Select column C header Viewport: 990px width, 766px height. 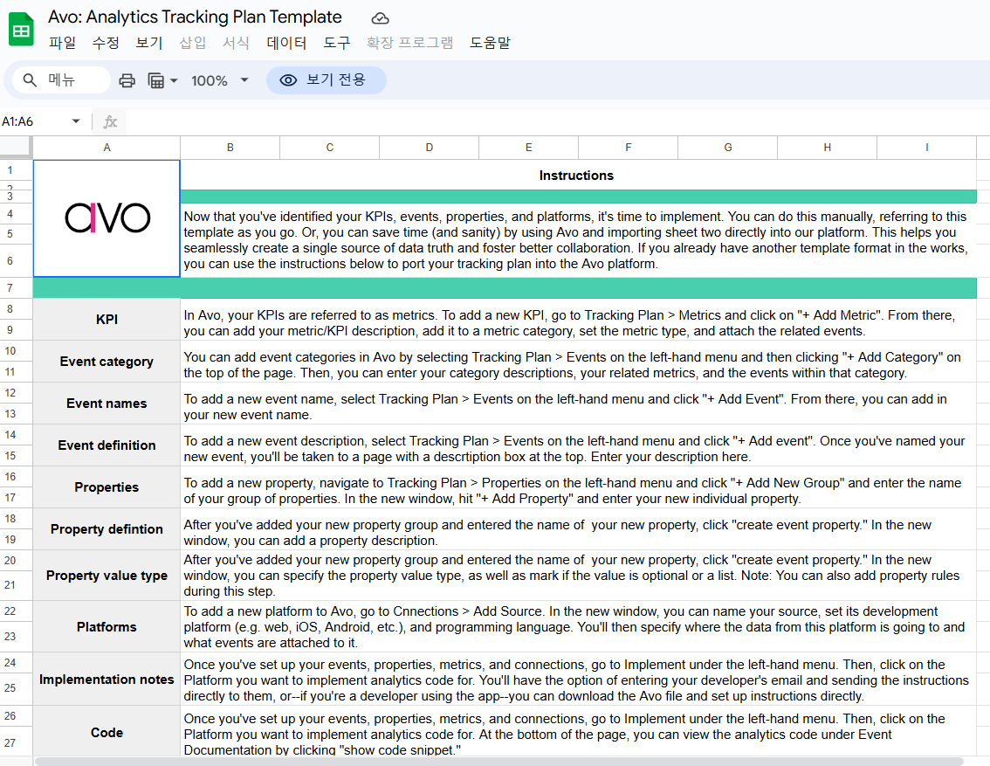(330, 147)
